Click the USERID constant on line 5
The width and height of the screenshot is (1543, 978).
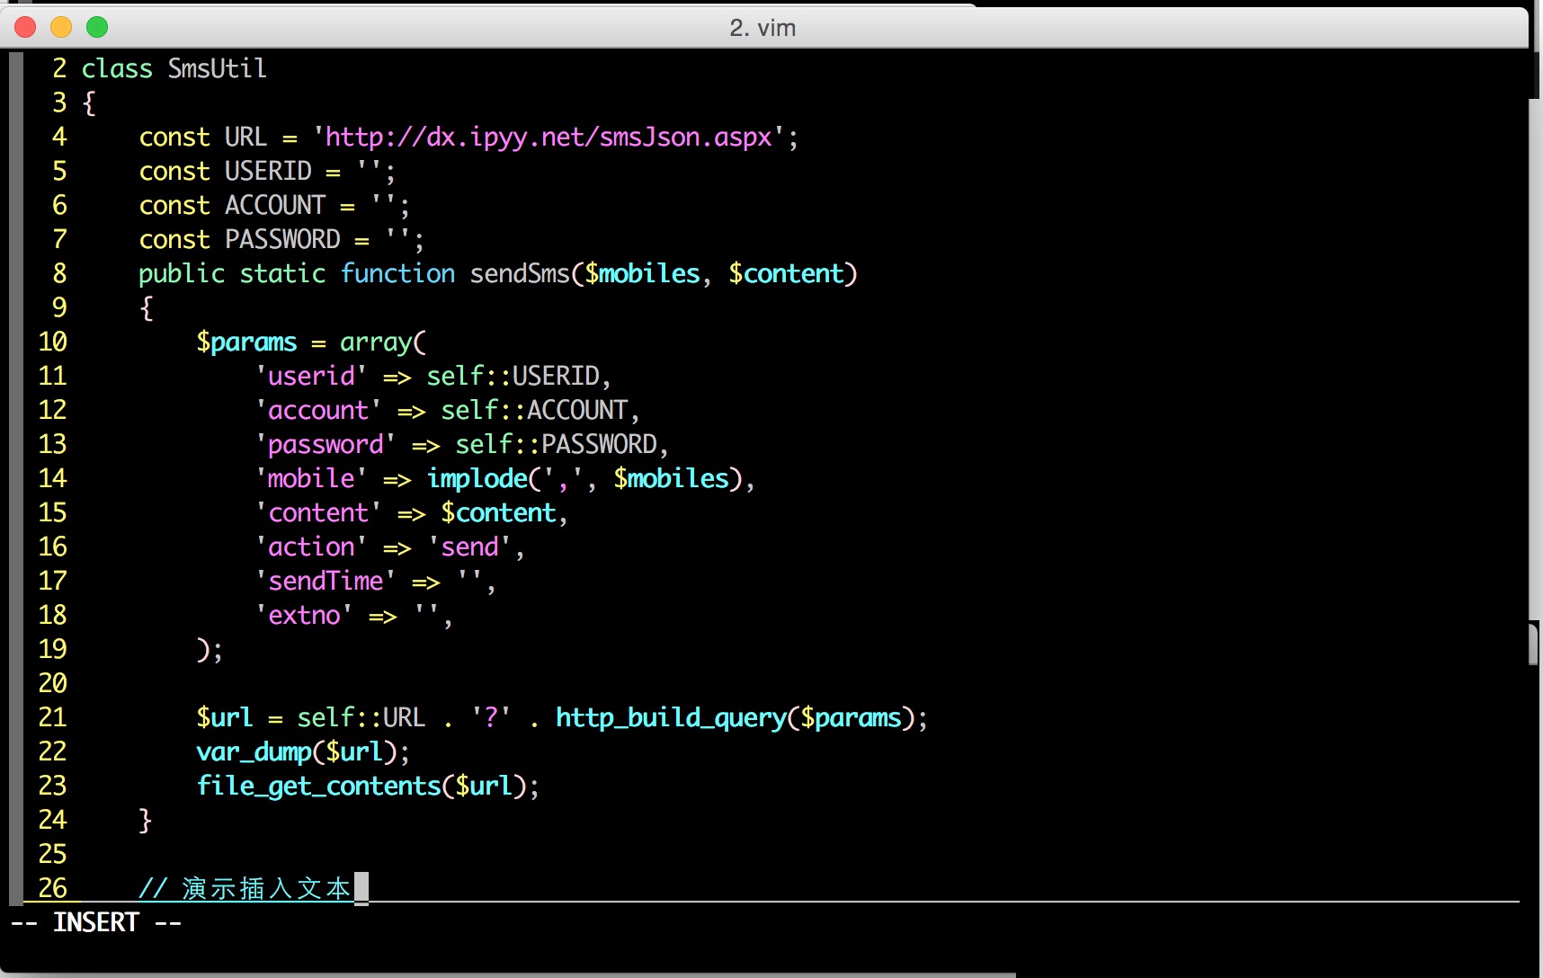(268, 171)
